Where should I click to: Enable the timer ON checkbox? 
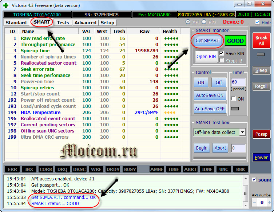pos(233,99)
